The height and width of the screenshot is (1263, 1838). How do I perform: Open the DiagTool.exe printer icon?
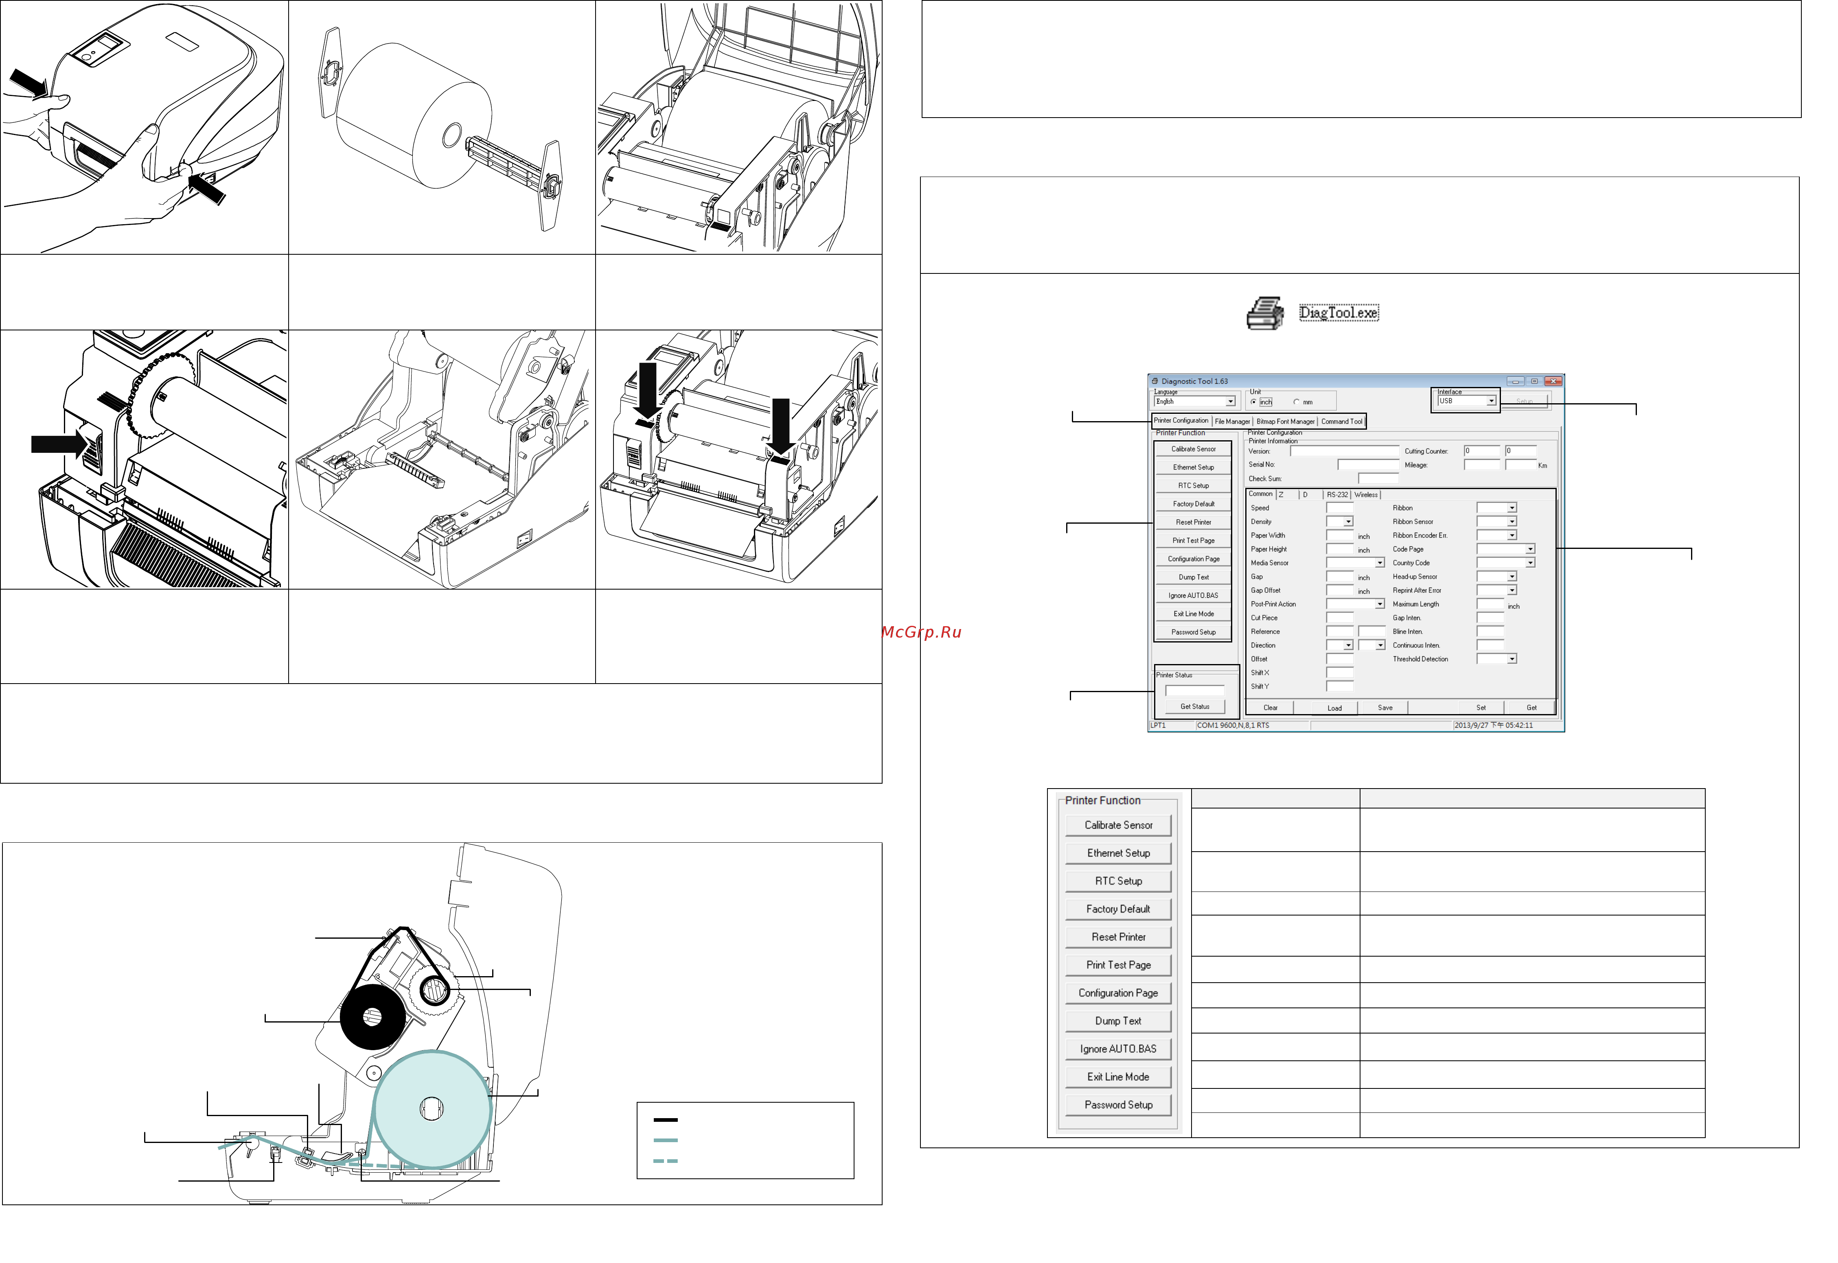pos(1265,313)
